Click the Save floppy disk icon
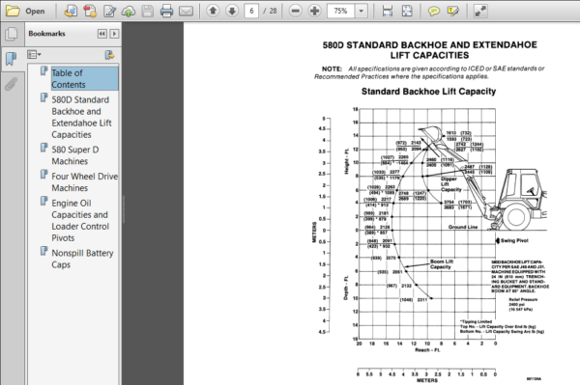The image size is (580, 385). (148, 11)
